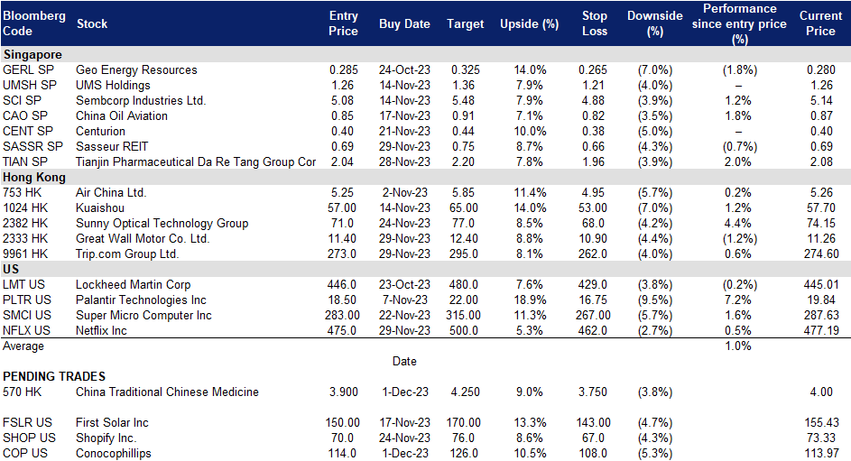
Task: Click the 'Geo Energy Resources' stock name
Action: pos(136,70)
